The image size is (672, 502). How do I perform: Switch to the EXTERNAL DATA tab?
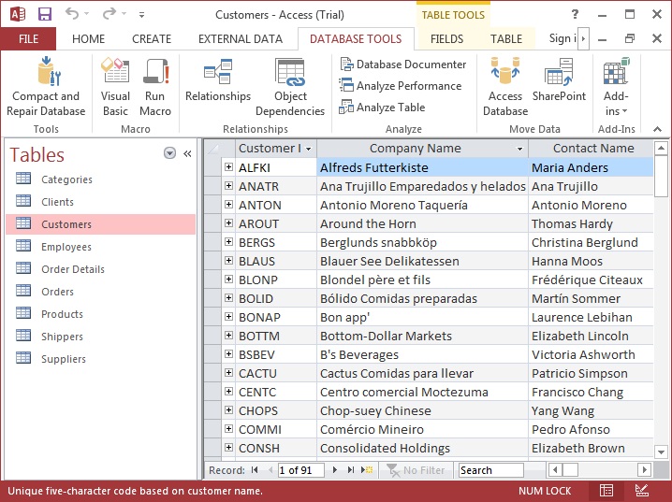point(241,39)
